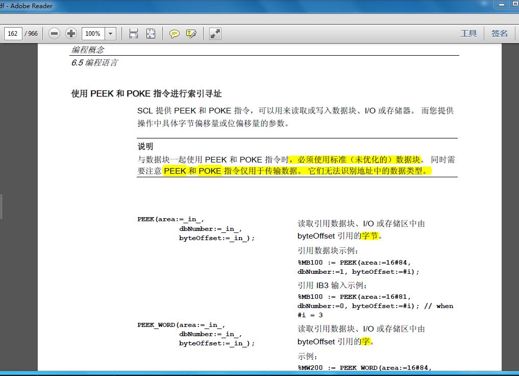Click the zoom out minus button
The width and height of the screenshot is (519, 376).
[55, 34]
